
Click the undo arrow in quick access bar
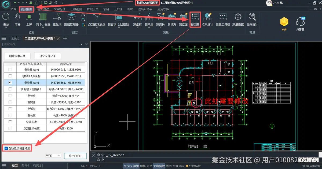(x=15, y=3)
